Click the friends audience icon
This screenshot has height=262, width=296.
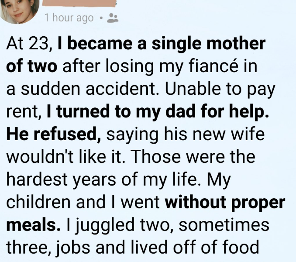click(x=113, y=18)
